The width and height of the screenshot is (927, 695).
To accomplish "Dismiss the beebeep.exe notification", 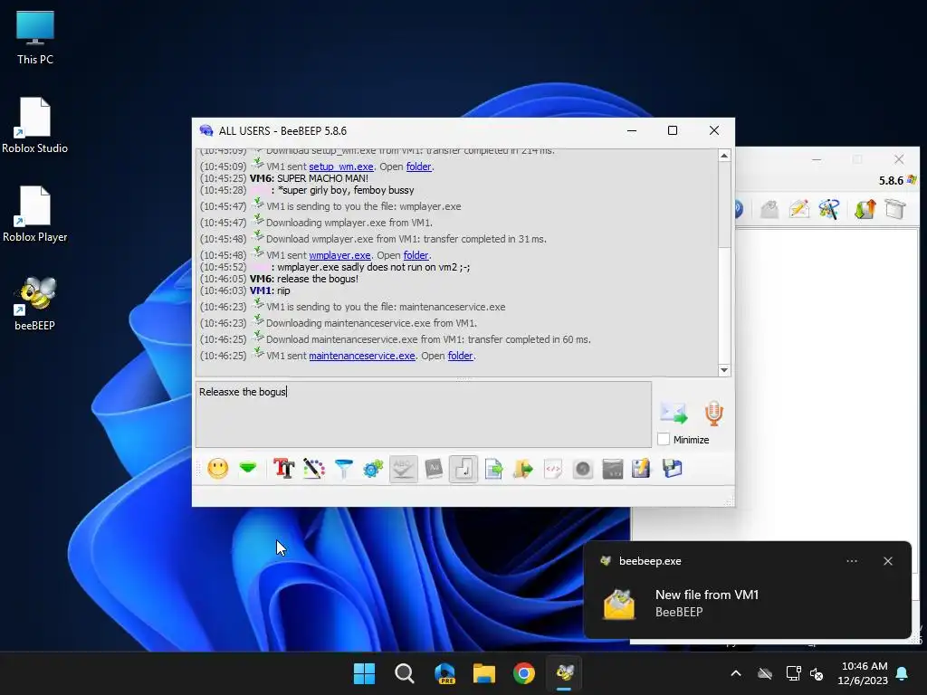I will click(x=888, y=561).
